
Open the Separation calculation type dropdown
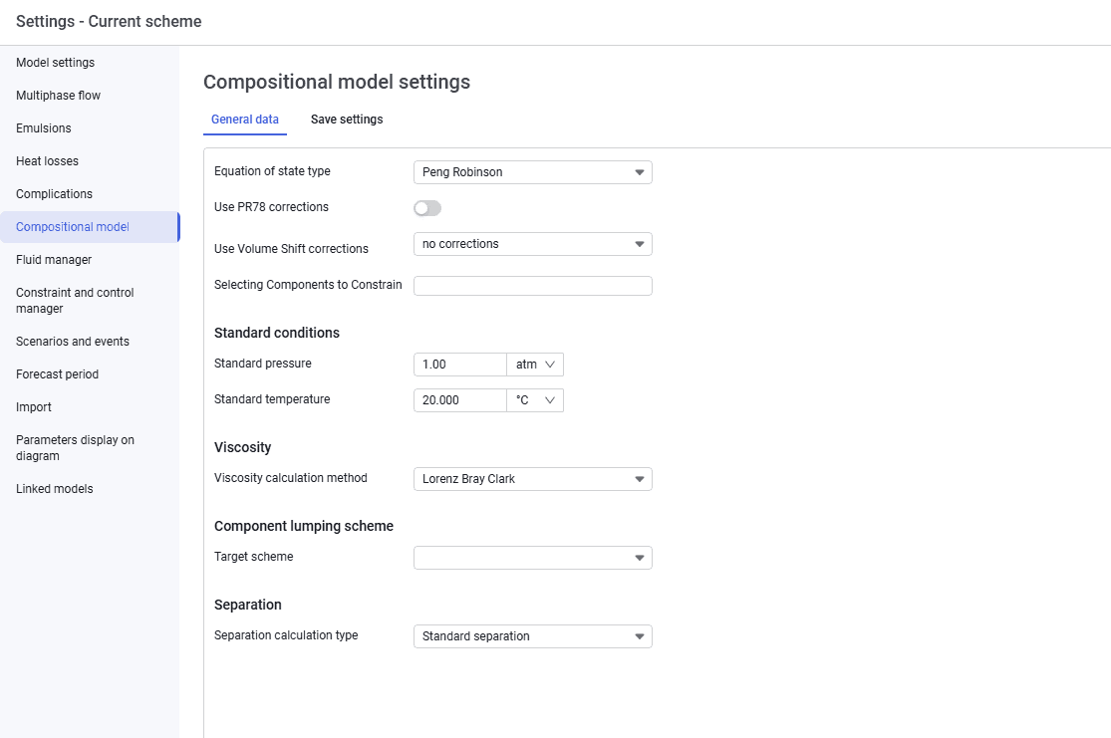tap(532, 636)
